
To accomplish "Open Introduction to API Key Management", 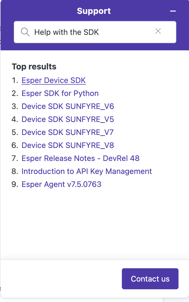I will (x=87, y=171).
